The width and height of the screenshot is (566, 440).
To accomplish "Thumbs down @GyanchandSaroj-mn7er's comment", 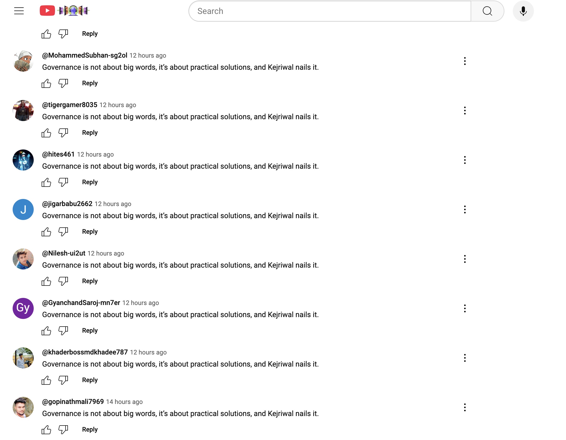I will tap(63, 331).
